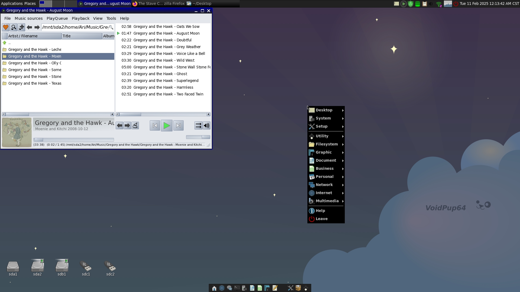Screen dimensions: 520x292
Task: Click the orange heart favorites icon
Action: point(5,27)
